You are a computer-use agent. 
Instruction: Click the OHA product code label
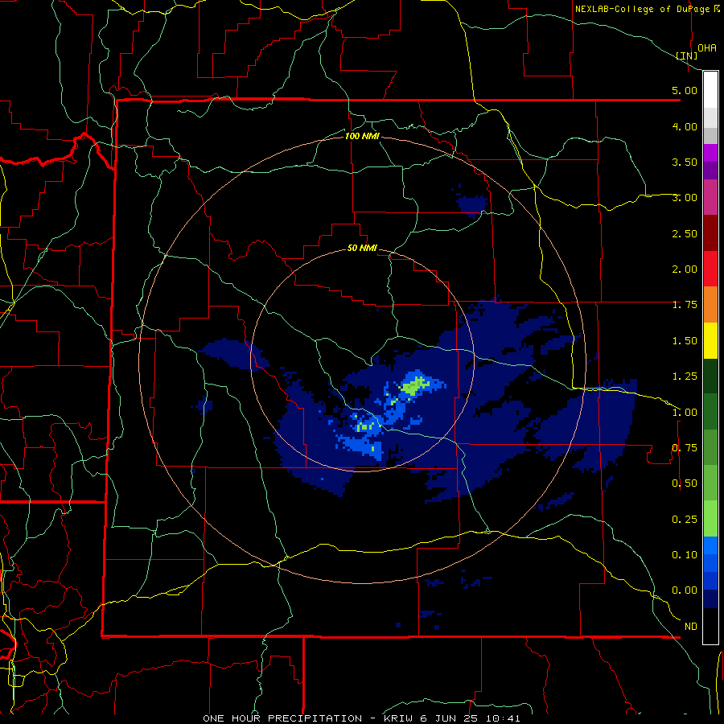(x=707, y=47)
